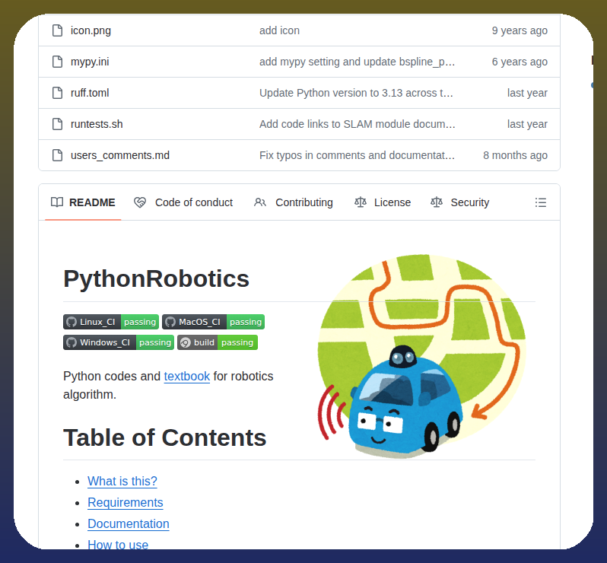Click the file icon beside ruff.toml

pyautogui.click(x=57, y=93)
